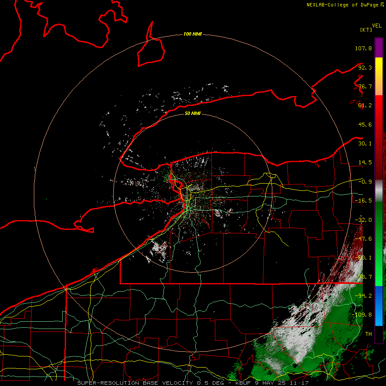Click the 14.5 velocity scale value
386x386 pixels.
[365, 163]
